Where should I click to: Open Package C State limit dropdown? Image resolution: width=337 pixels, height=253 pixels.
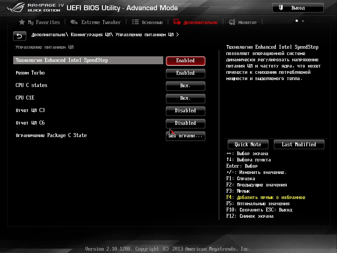(186, 136)
